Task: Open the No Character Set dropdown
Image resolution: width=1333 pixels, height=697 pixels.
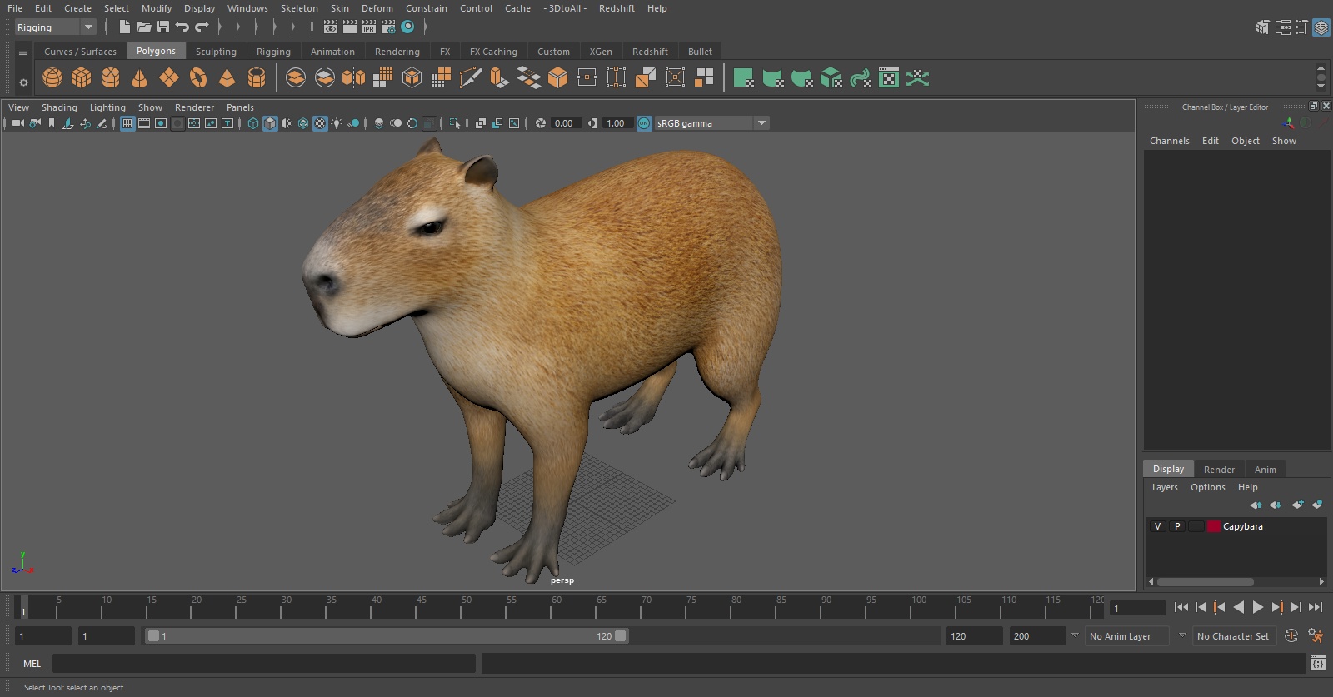Action: pos(1234,636)
